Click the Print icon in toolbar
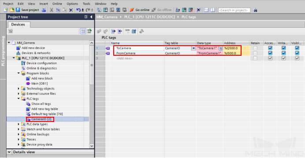Image resolution: width=305 pixels, height=158 pixels. [x=44, y=10]
